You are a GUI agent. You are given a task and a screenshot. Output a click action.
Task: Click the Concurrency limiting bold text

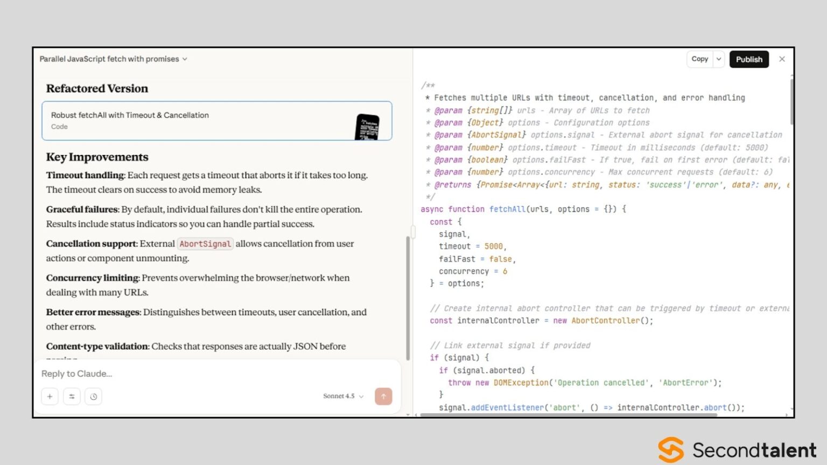pyautogui.click(x=93, y=278)
